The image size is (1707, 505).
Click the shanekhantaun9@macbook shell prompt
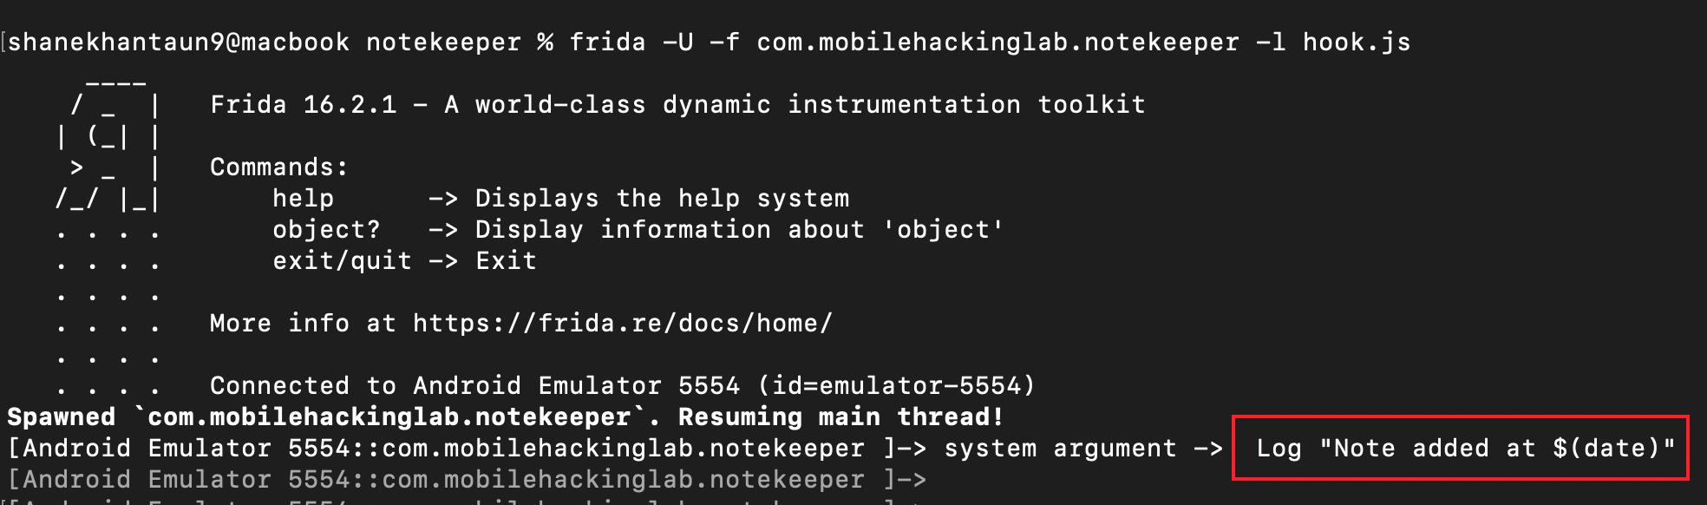[178, 43]
